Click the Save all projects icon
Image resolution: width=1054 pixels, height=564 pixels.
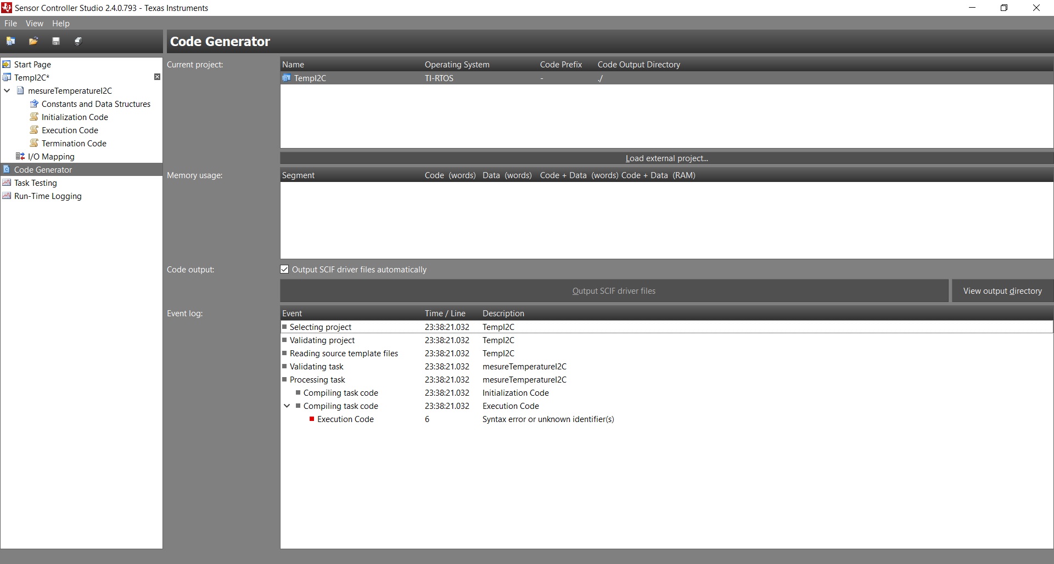coord(78,41)
